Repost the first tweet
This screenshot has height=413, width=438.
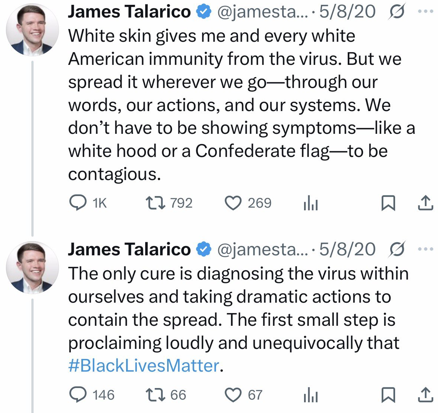coord(153,203)
